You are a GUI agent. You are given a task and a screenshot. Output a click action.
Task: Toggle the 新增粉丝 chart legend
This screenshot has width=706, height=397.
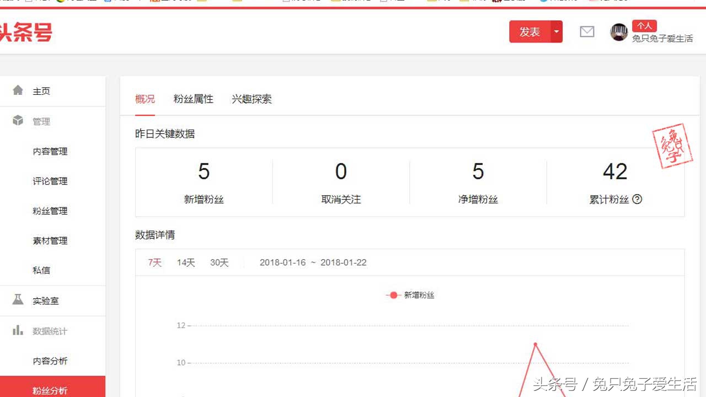(410, 295)
